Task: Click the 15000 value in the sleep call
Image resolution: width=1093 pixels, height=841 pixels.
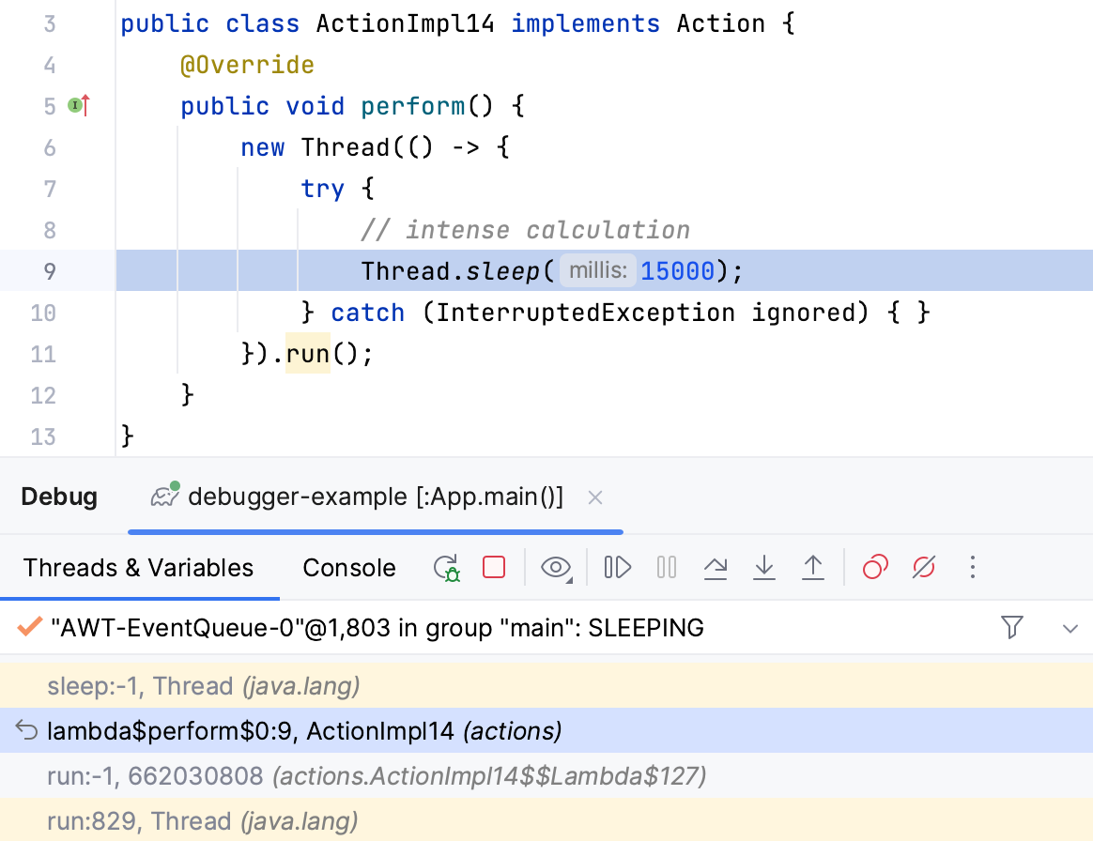Action: (678, 271)
